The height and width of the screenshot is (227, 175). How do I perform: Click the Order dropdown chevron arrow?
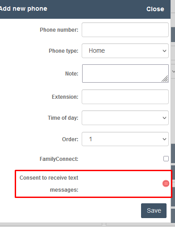pos(164,139)
